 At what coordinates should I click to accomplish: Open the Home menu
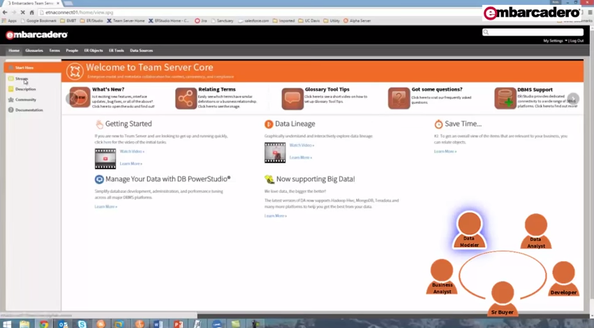point(14,50)
